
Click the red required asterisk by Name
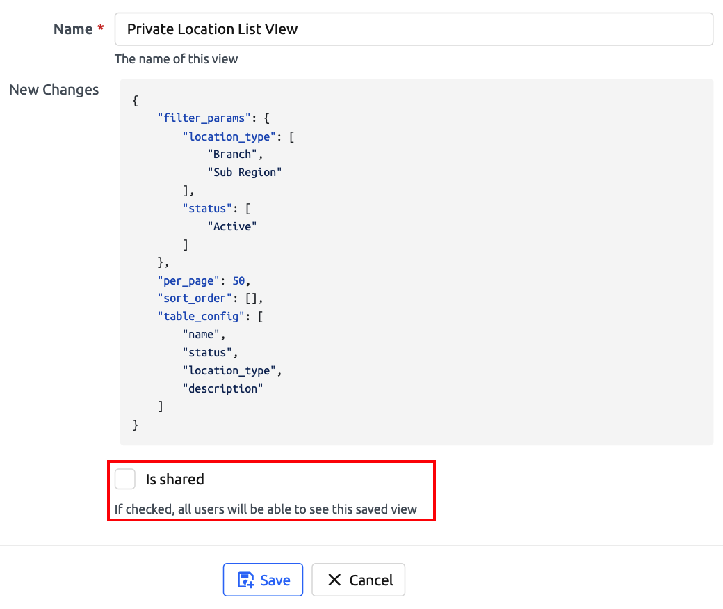(x=101, y=29)
